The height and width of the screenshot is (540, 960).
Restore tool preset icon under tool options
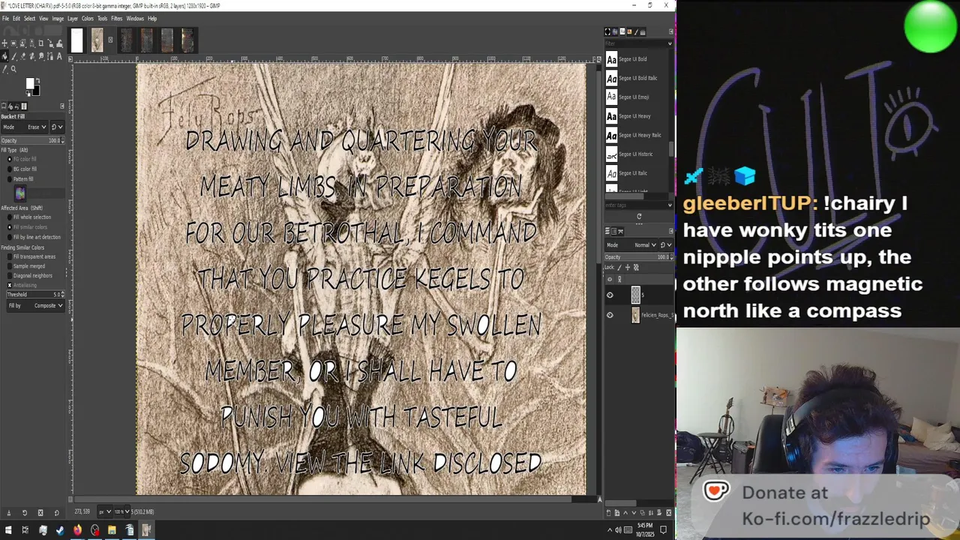(x=25, y=513)
